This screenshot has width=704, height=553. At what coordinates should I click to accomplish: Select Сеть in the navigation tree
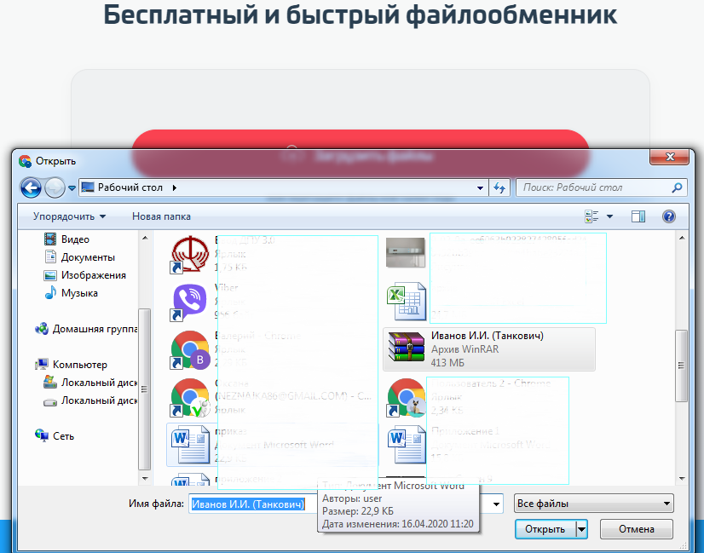[63, 436]
